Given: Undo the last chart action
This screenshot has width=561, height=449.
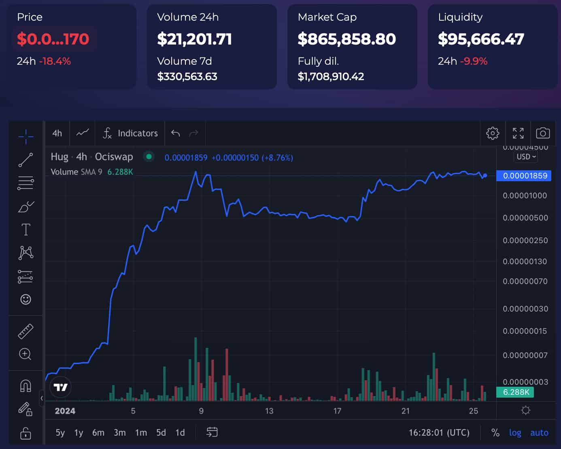Looking at the screenshot, I should coord(175,133).
